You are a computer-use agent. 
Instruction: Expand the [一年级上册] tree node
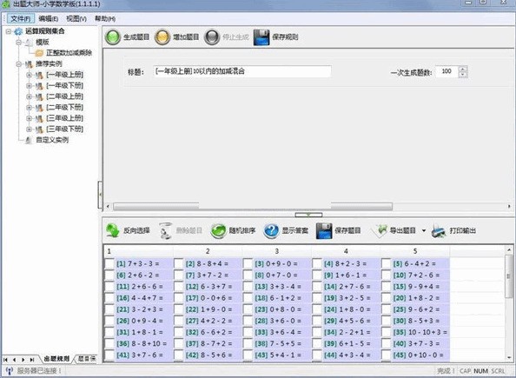29,75
